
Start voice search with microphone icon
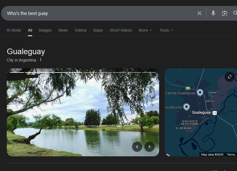[213, 13]
